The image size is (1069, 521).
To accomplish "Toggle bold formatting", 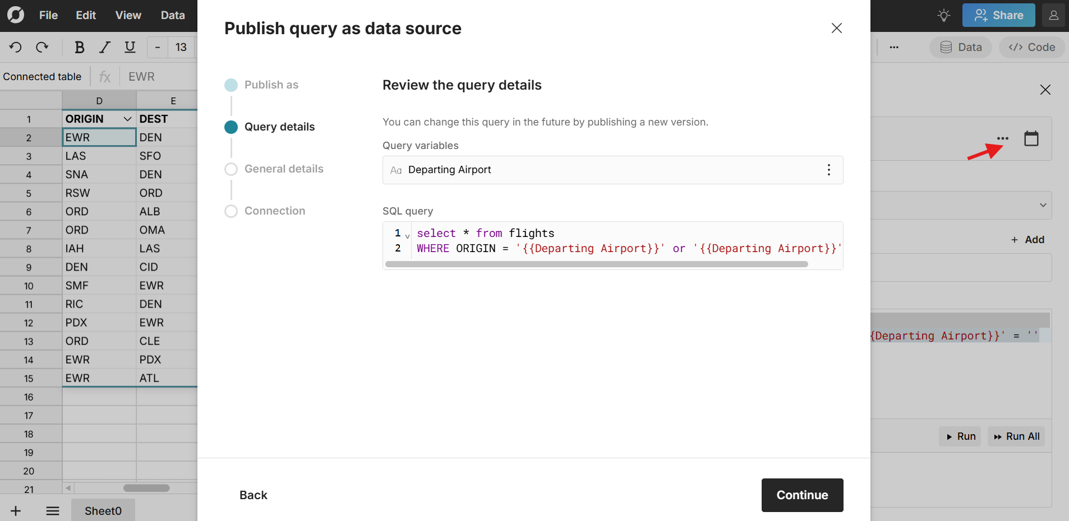I will (79, 47).
